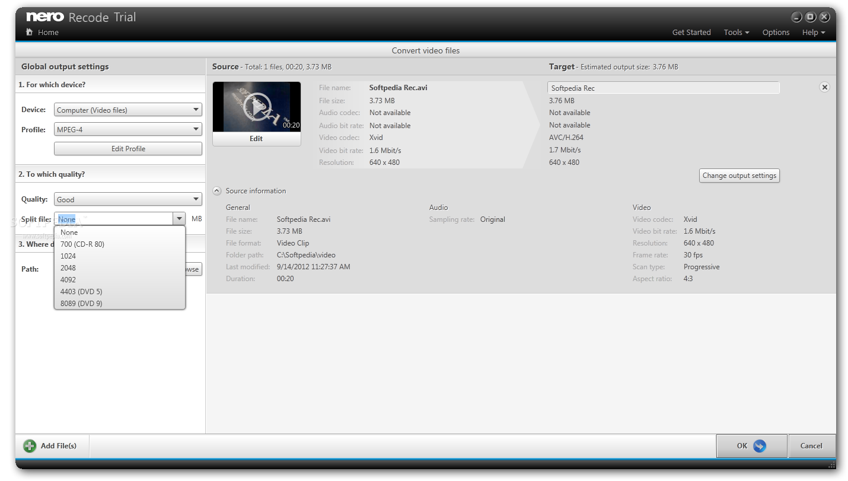Click the 30 fps frame rate value
Screen dimensions: 848x481
(693, 255)
